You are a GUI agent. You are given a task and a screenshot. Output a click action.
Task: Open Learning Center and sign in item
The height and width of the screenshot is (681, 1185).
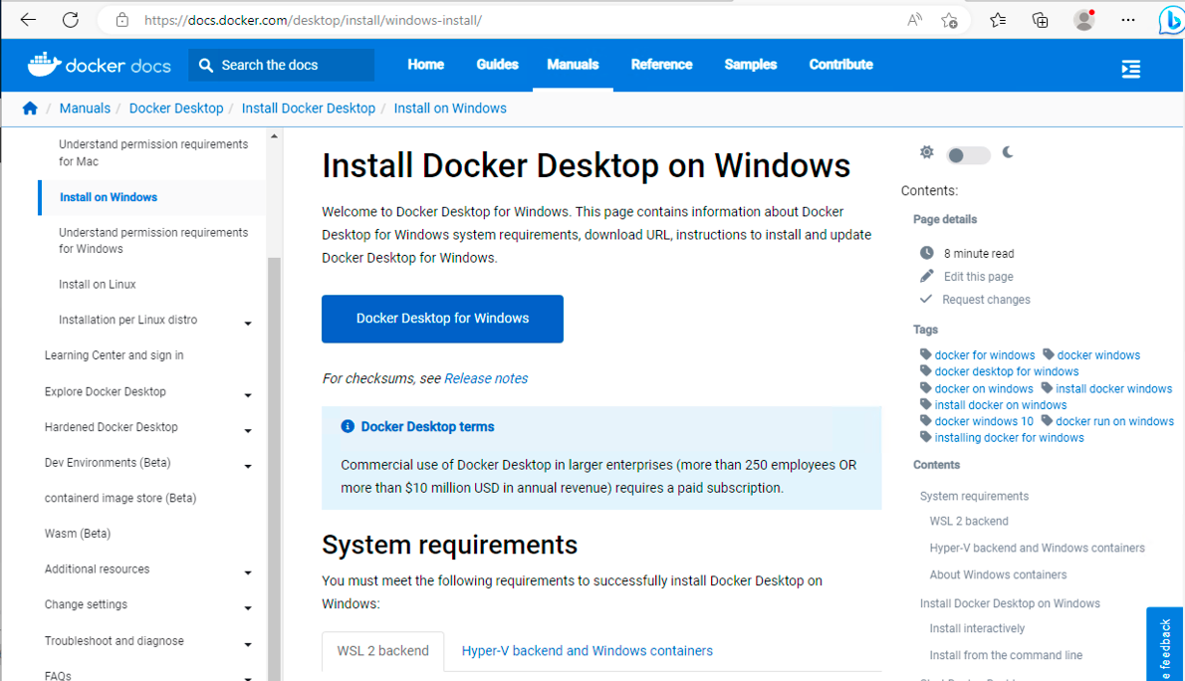pos(115,355)
